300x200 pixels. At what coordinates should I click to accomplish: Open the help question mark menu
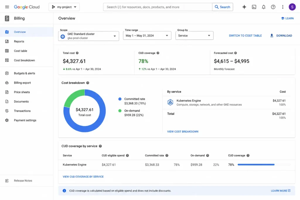(273, 7)
